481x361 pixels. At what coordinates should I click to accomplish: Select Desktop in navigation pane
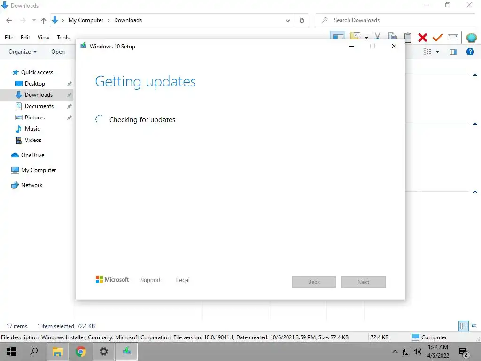pyautogui.click(x=35, y=84)
